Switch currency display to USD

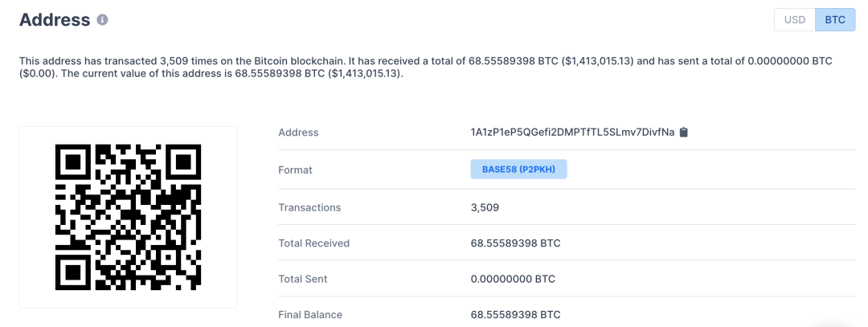794,19
